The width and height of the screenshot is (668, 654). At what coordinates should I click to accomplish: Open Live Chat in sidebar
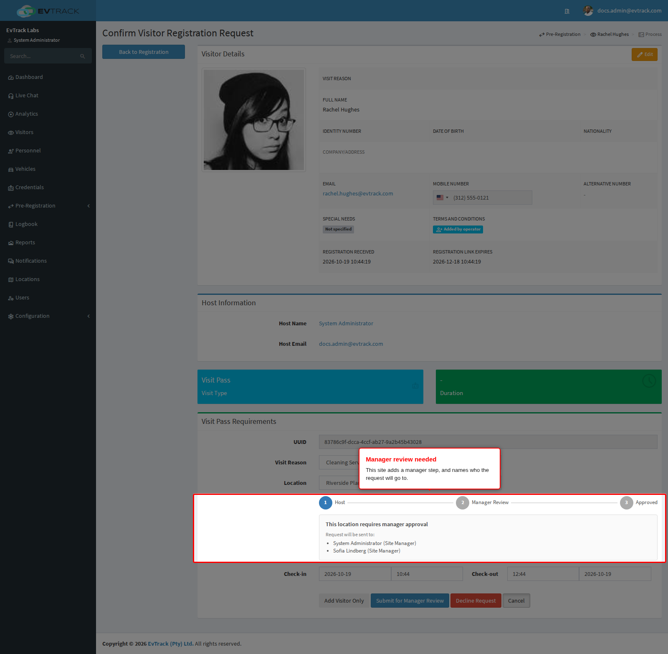coord(48,96)
